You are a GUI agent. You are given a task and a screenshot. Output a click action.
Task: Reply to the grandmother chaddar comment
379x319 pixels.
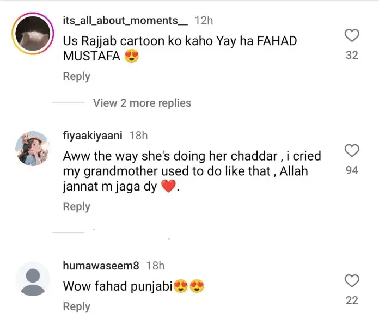76,206
